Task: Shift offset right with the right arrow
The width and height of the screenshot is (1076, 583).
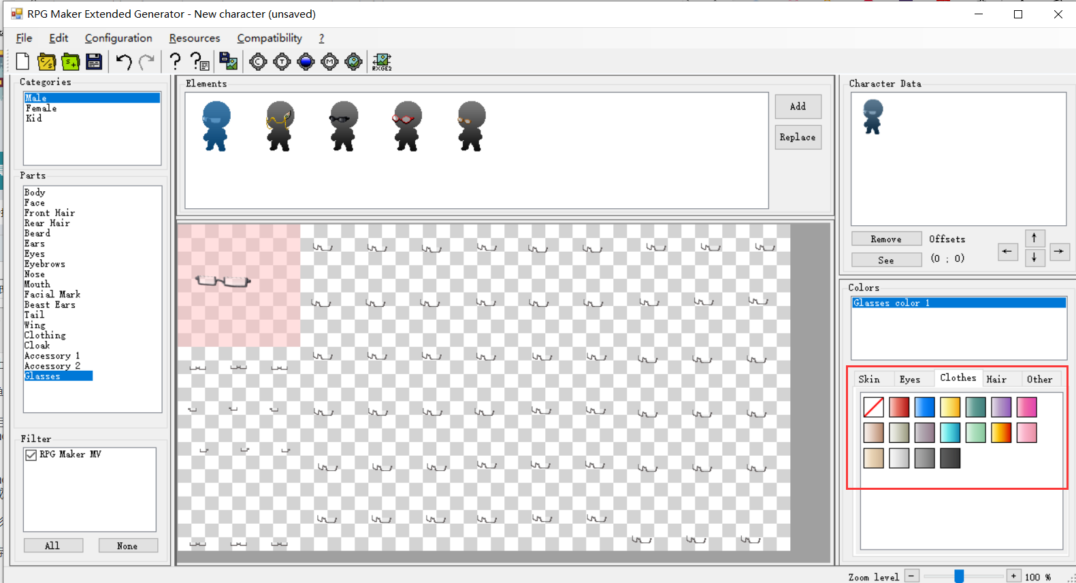Action: click(x=1059, y=252)
